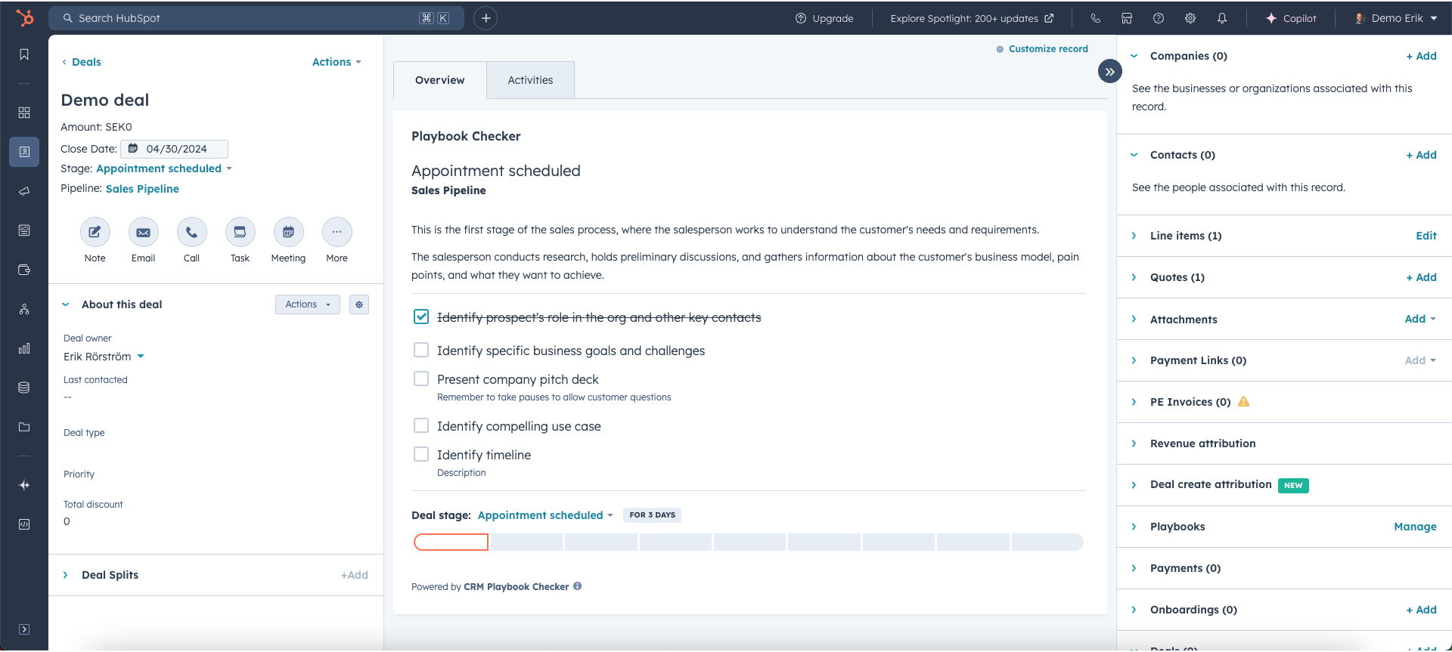This screenshot has height=652, width=1452.
Task: Open Explore Spotlight 200+ updates link
Action: click(972, 18)
